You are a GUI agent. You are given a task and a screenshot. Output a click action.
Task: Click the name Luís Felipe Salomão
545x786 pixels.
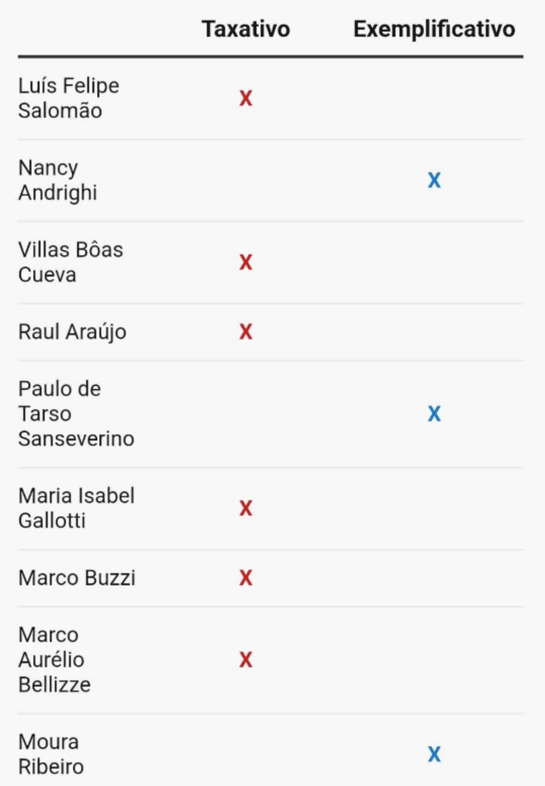pos(69,98)
